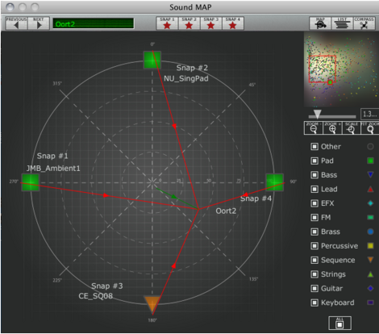Click the blue Brass circle marker

pyautogui.click(x=370, y=232)
